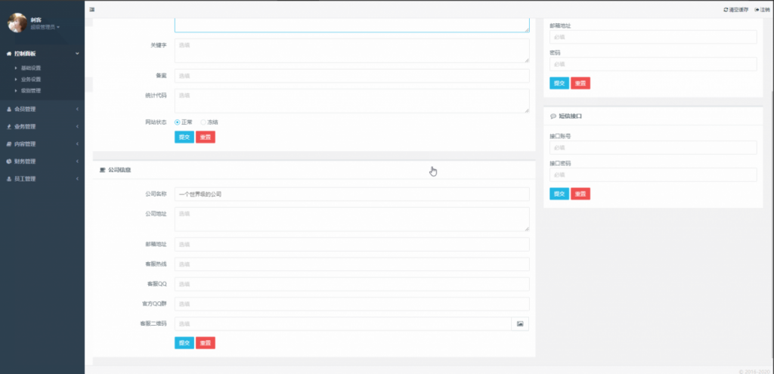
Task: Click the 接口账号 input field
Action: 653,148
